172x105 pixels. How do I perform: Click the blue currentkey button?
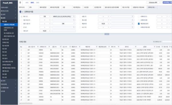[167, 2]
